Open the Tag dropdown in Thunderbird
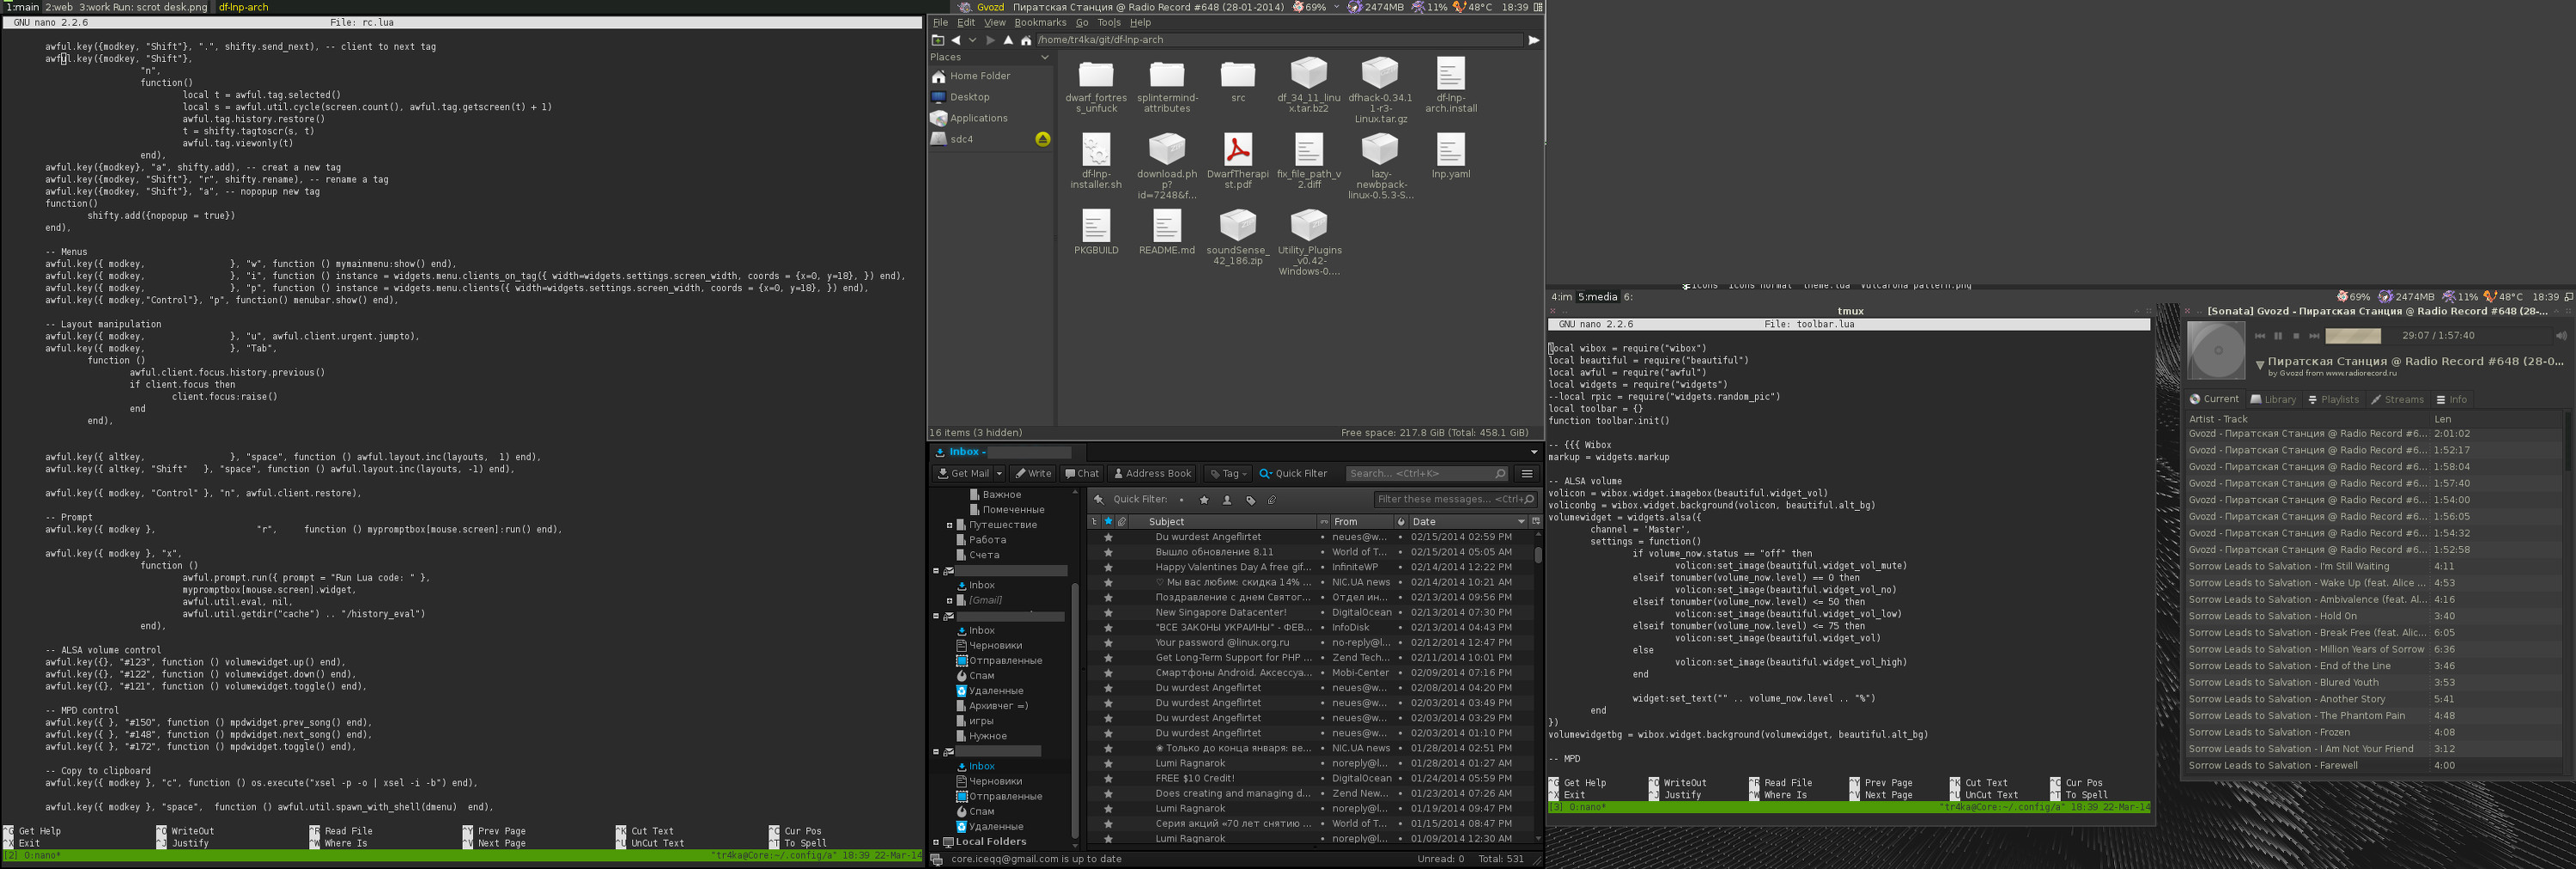Image resolution: width=2576 pixels, height=869 pixels. click(x=1229, y=474)
